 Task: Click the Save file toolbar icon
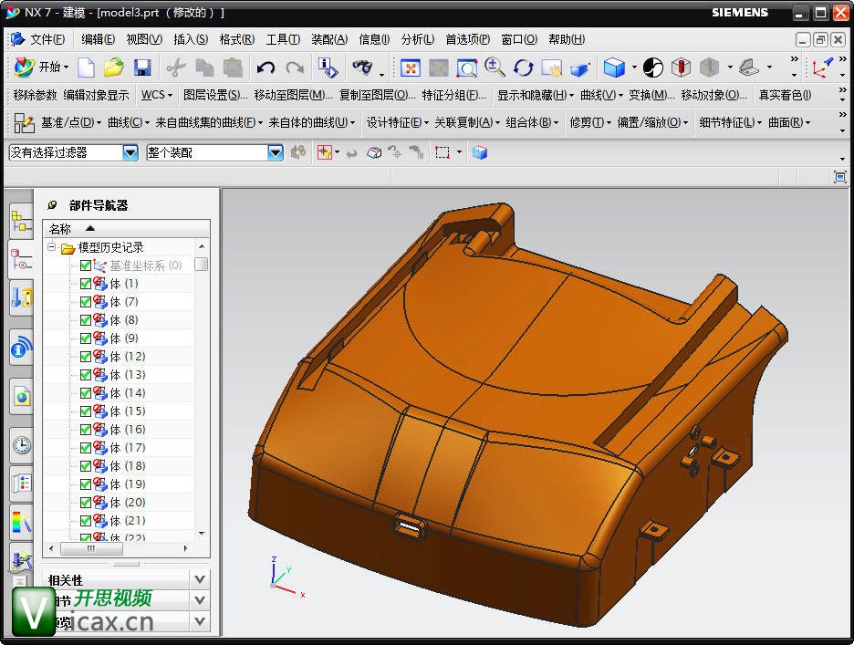pyautogui.click(x=142, y=68)
